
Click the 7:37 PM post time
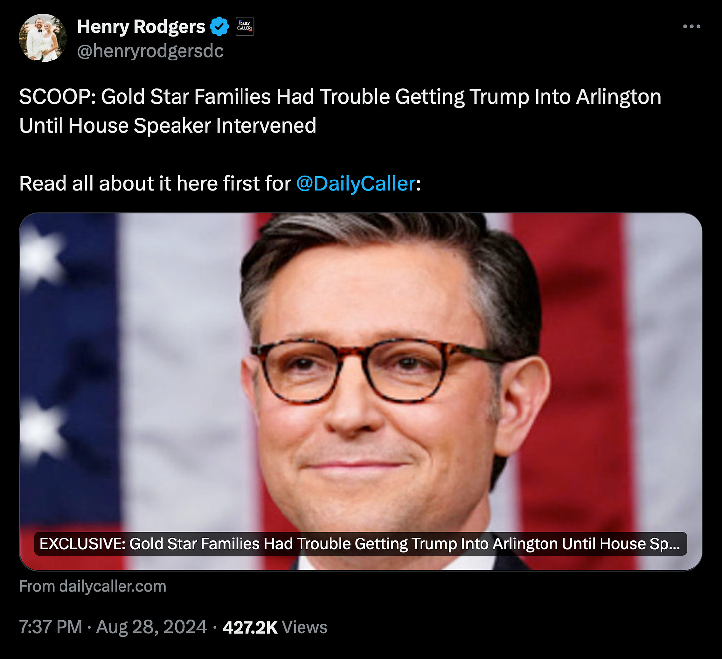[51, 627]
